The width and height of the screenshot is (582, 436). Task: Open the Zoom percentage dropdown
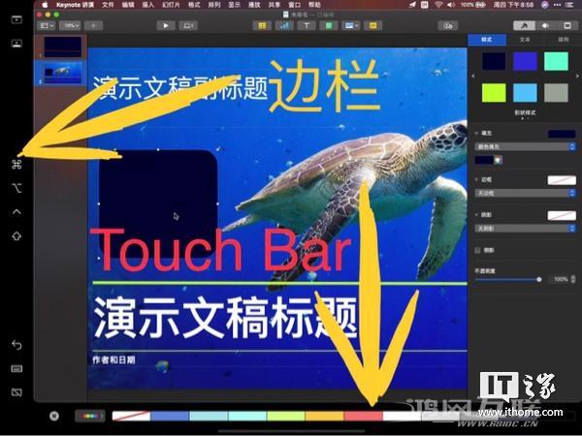click(71, 25)
